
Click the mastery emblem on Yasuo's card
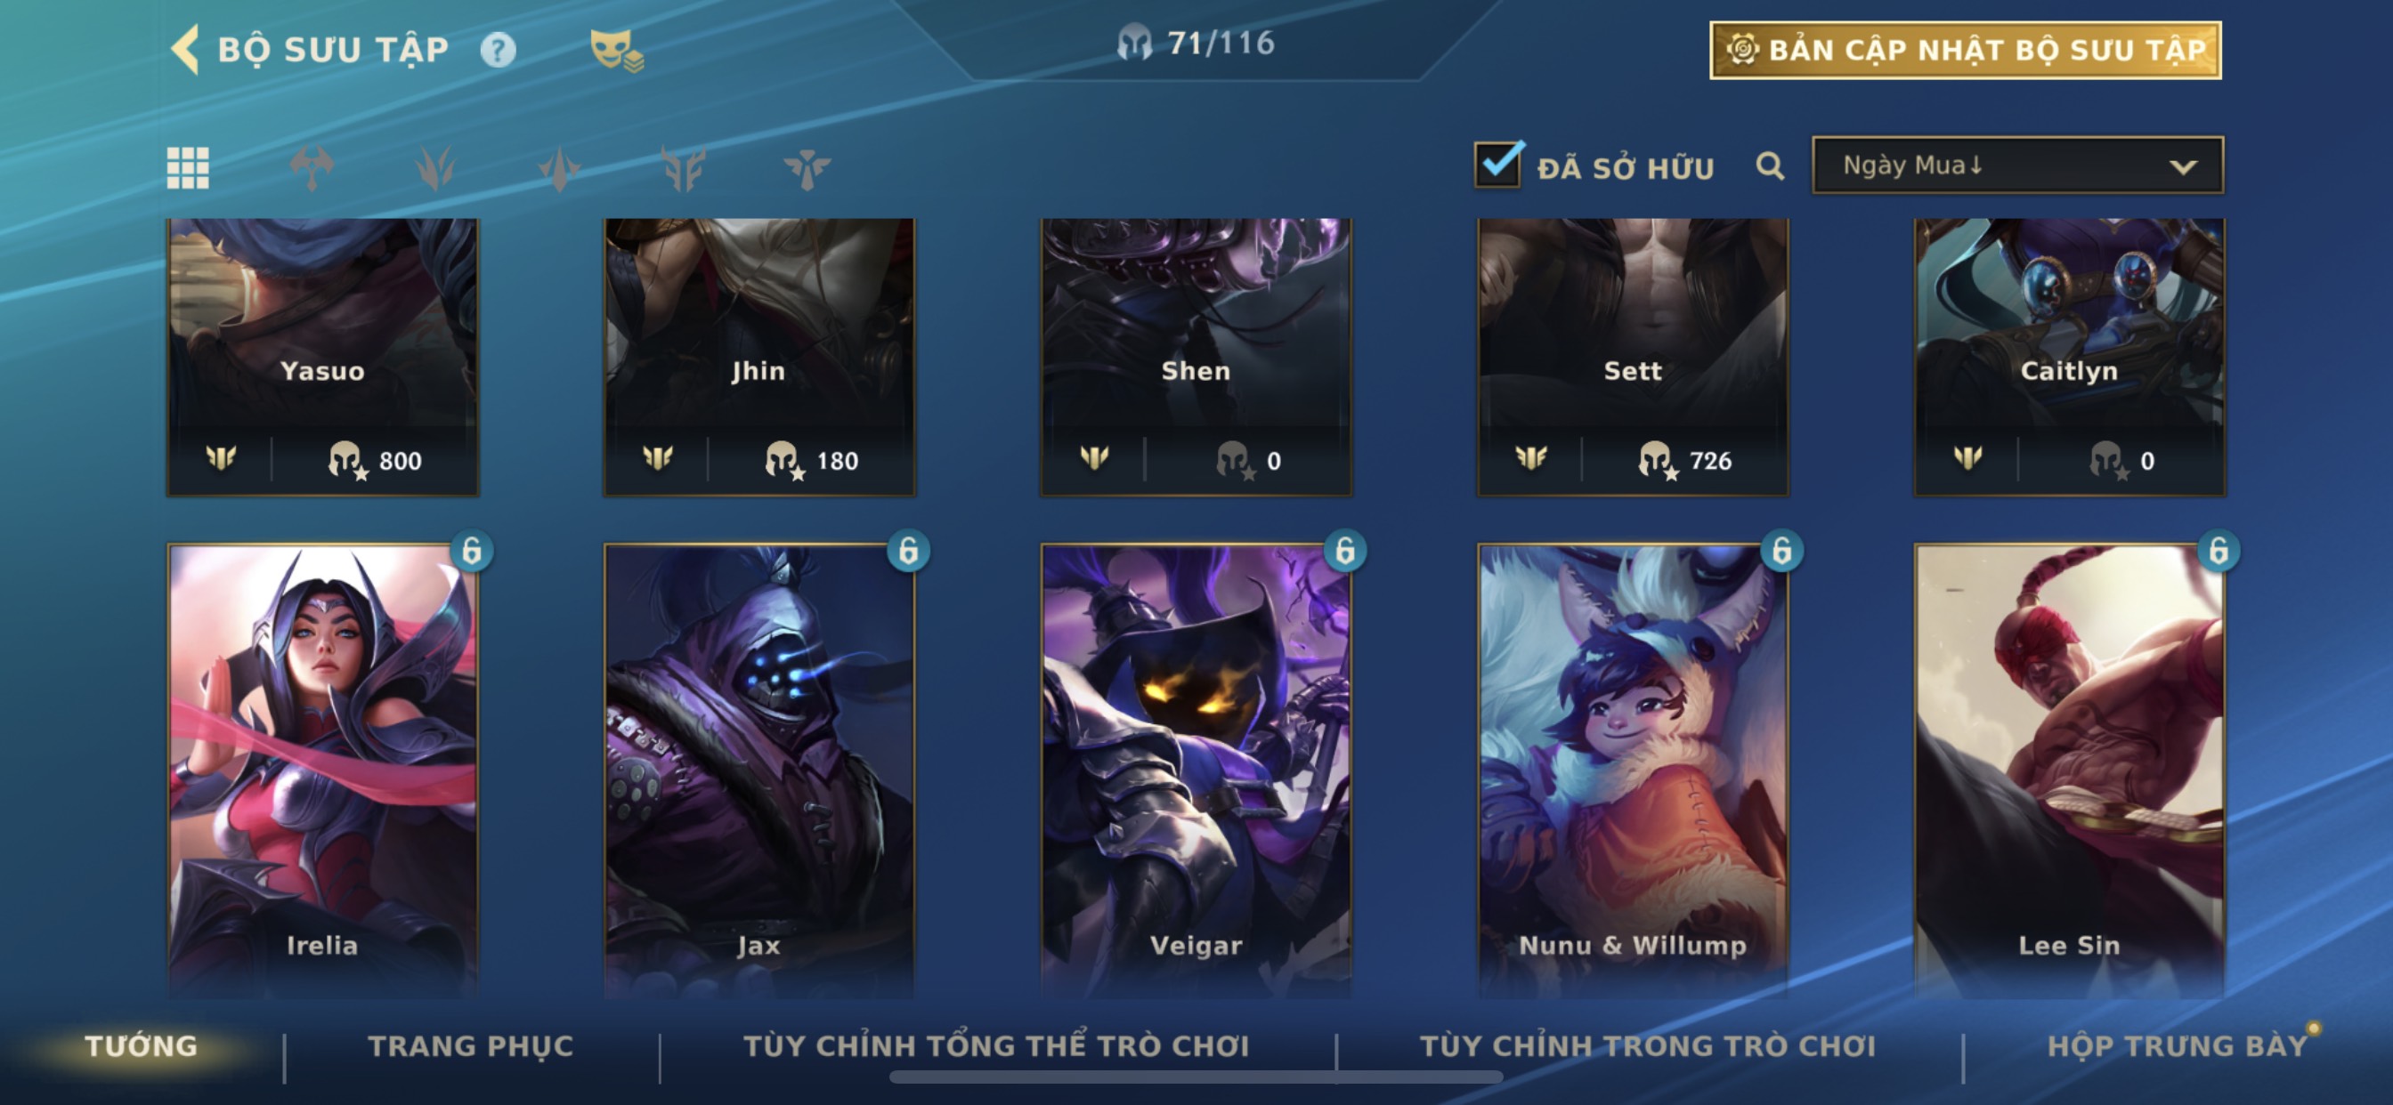221,458
